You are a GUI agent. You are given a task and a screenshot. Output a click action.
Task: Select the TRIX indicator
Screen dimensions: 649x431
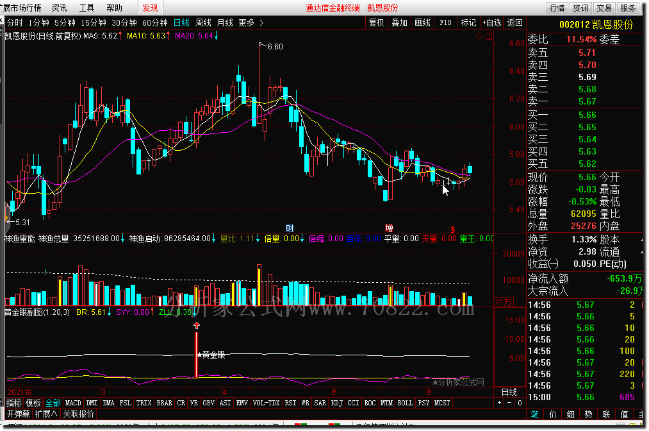[144, 403]
